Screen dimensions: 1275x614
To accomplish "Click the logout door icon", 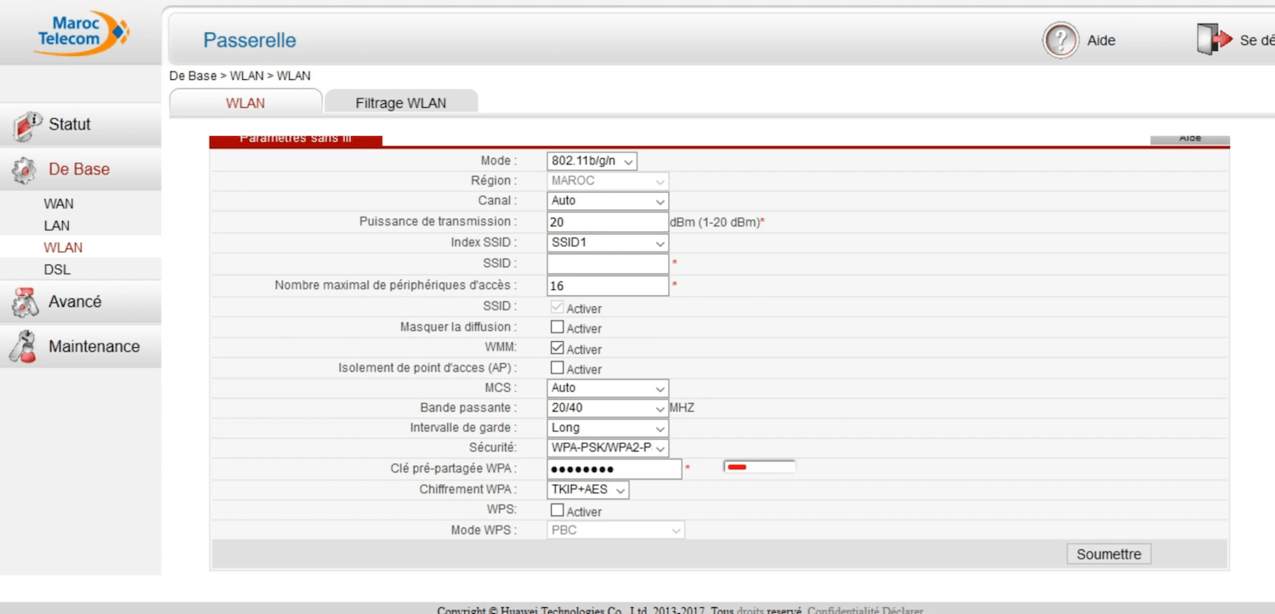I will point(1214,40).
